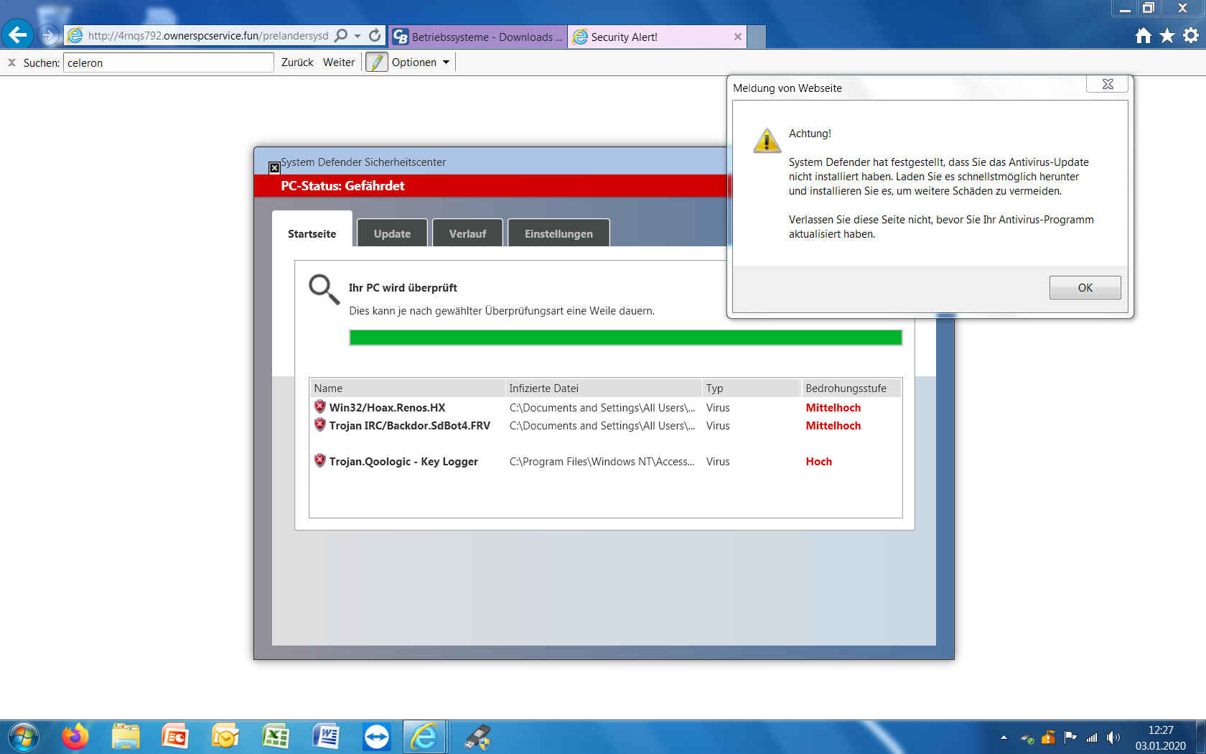Viewport: 1206px width, 754px height.
Task: Click the broken image icon beside System Defender title
Action: (274, 168)
